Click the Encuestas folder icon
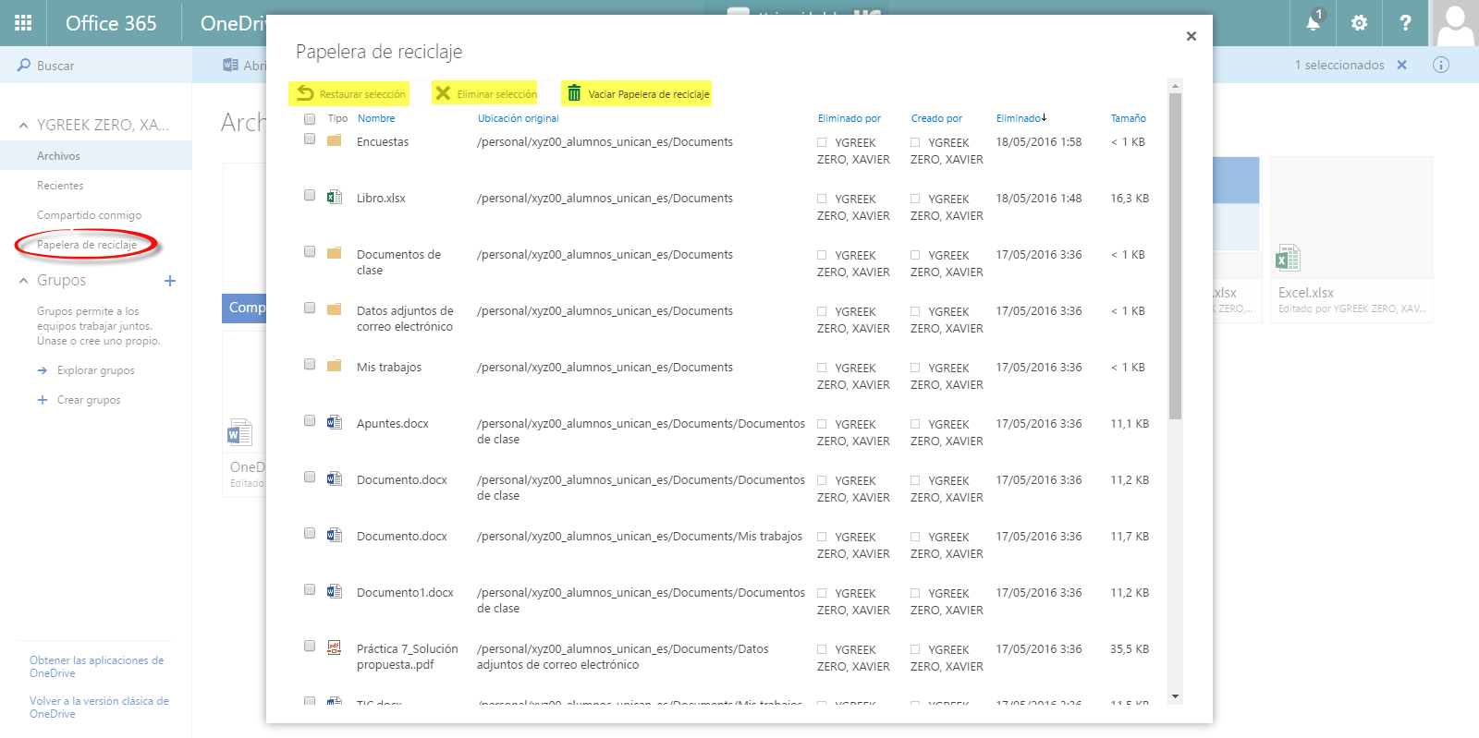 (x=335, y=140)
